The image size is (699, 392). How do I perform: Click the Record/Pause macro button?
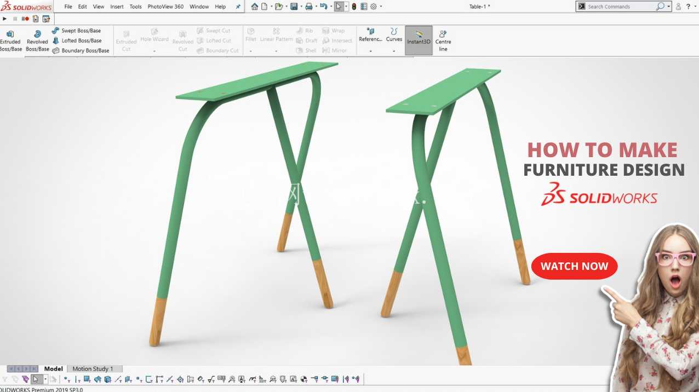(25, 19)
